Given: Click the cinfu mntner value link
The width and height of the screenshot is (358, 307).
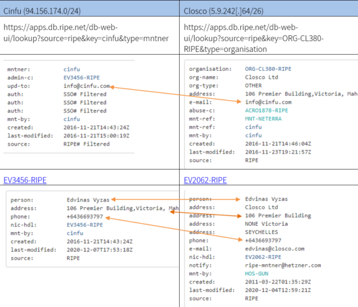Looking at the screenshot, I should click(x=72, y=70).
